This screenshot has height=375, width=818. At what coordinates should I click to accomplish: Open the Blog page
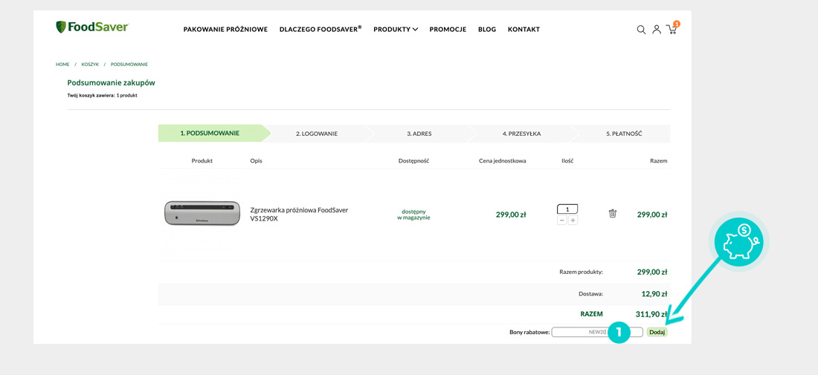487,30
